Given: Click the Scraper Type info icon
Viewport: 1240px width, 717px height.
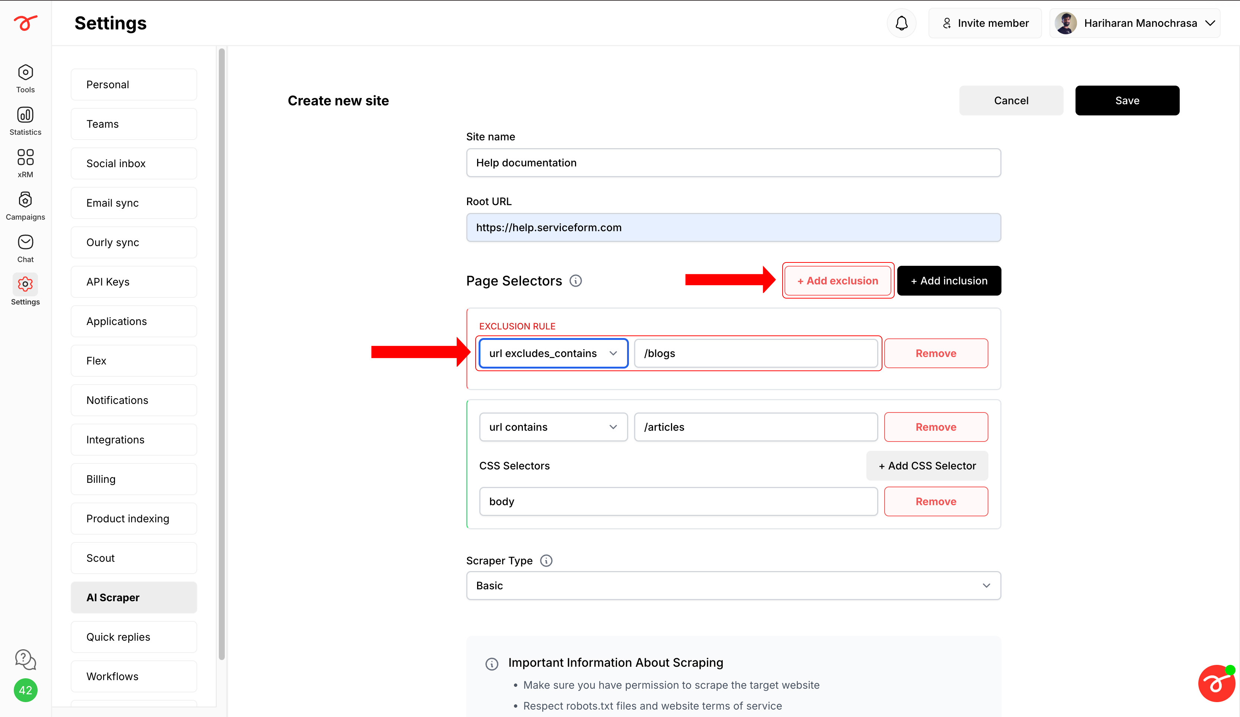Looking at the screenshot, I should coord(546,561).
